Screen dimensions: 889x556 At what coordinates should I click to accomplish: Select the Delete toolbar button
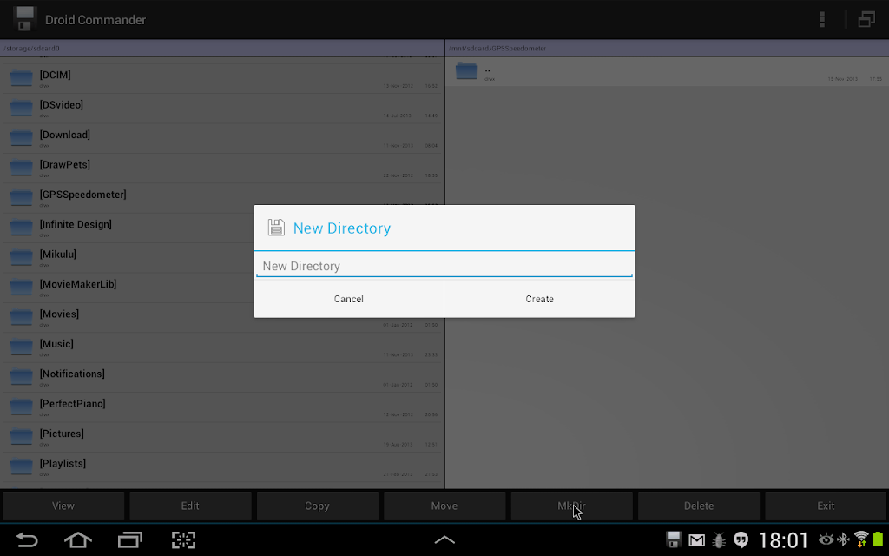click(x=699, y=506)
